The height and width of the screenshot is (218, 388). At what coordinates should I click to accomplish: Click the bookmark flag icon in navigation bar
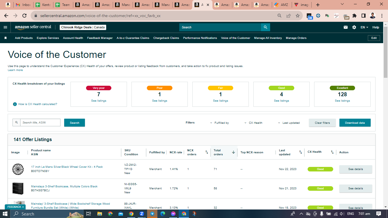(x=5, y=38)
